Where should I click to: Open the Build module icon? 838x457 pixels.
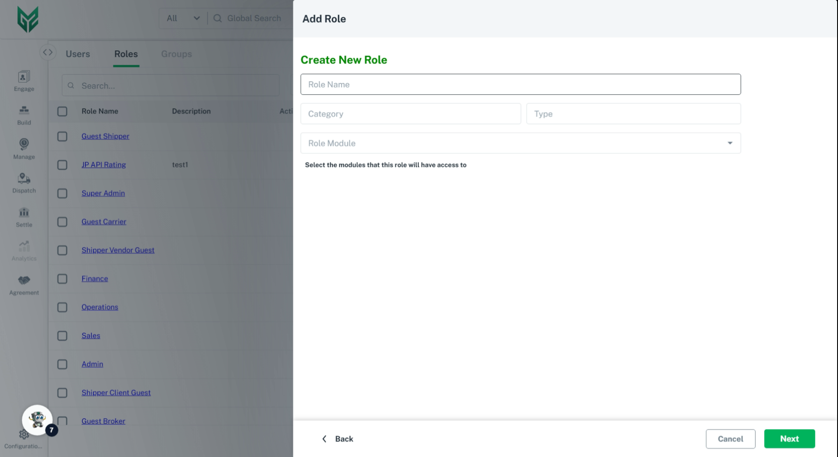pyautogui.click(x=24, y=111)
